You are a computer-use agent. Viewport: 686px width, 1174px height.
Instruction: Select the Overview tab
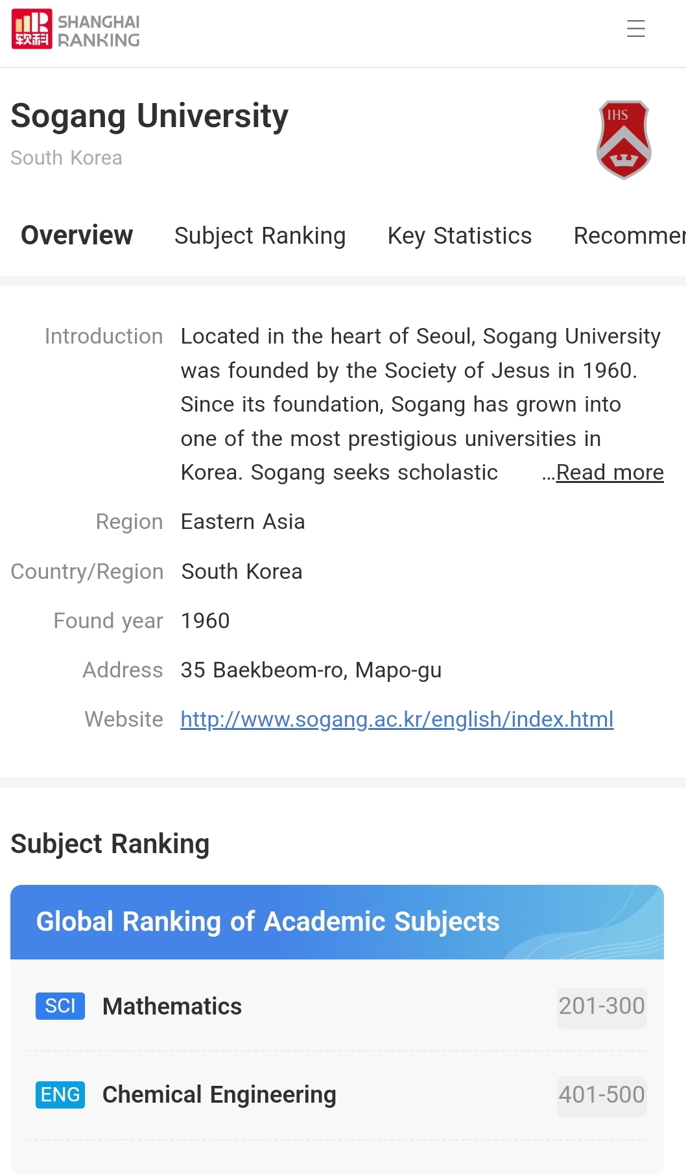coord(77,235)
